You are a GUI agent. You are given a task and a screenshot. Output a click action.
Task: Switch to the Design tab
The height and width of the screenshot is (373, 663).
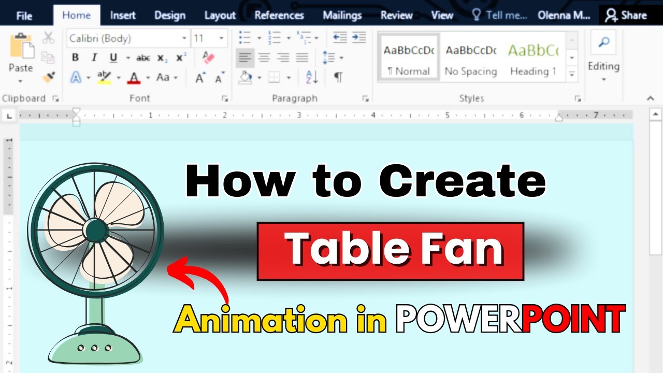tap(170, 16)
